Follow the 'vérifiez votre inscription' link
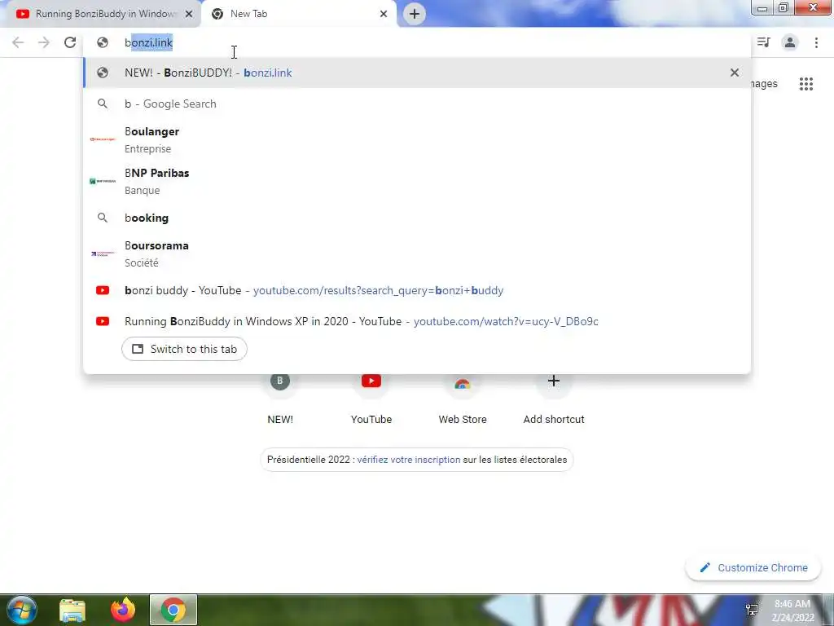This screenshot has width=834, height=626. tap(409, 460)
